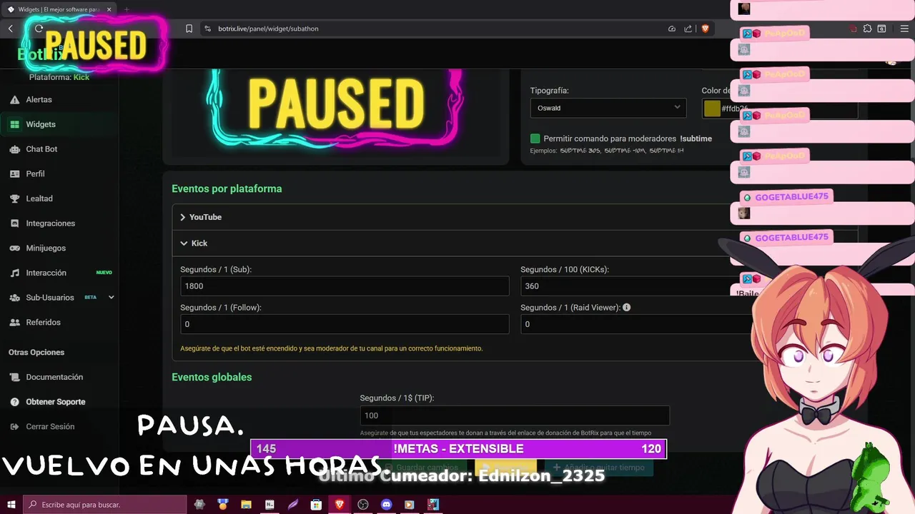
Task: Click the Plataforma: Kick label
Action: click(59, 77)
